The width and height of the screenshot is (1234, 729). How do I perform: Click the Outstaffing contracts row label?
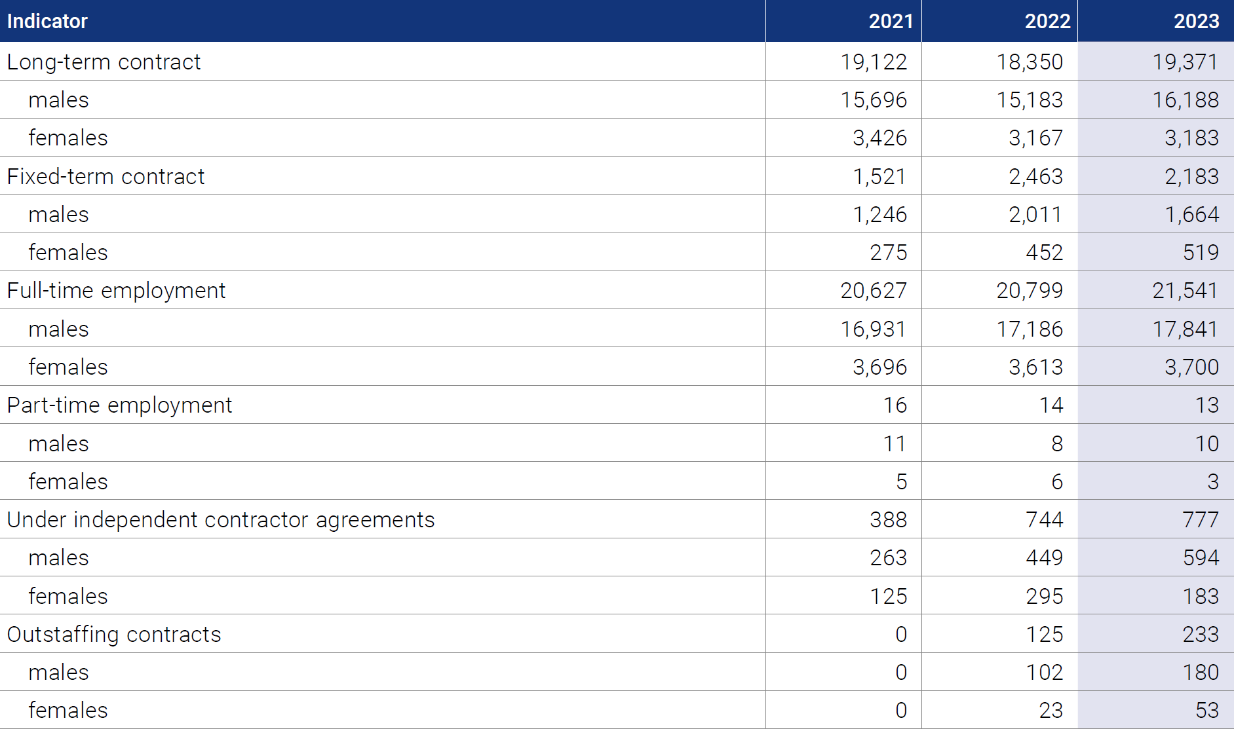[114, 634]
